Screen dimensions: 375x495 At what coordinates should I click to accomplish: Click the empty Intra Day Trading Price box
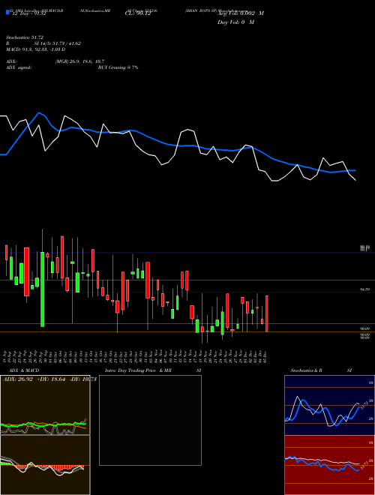coord(150,420)
